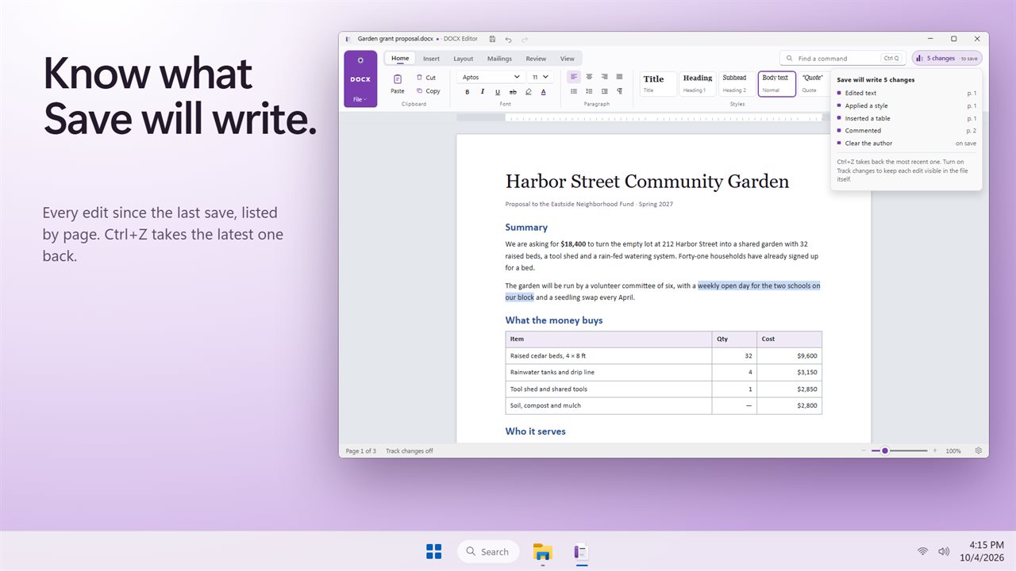The width and height of the screenshot is (1016, 571).
Task: Open the status bar settings gear
Action: click(x=979, y=450)
